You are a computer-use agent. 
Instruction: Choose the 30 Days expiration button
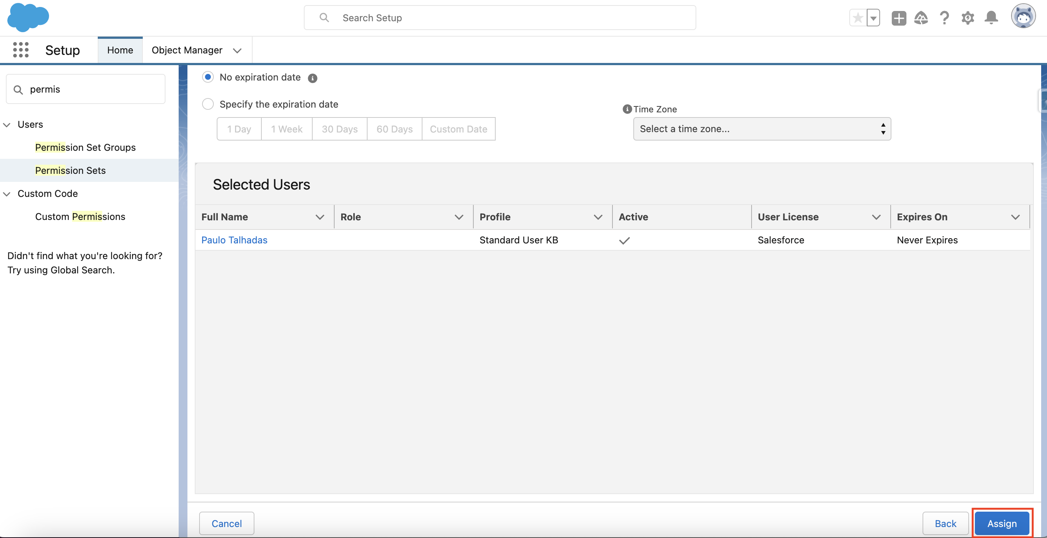[339, 129]
